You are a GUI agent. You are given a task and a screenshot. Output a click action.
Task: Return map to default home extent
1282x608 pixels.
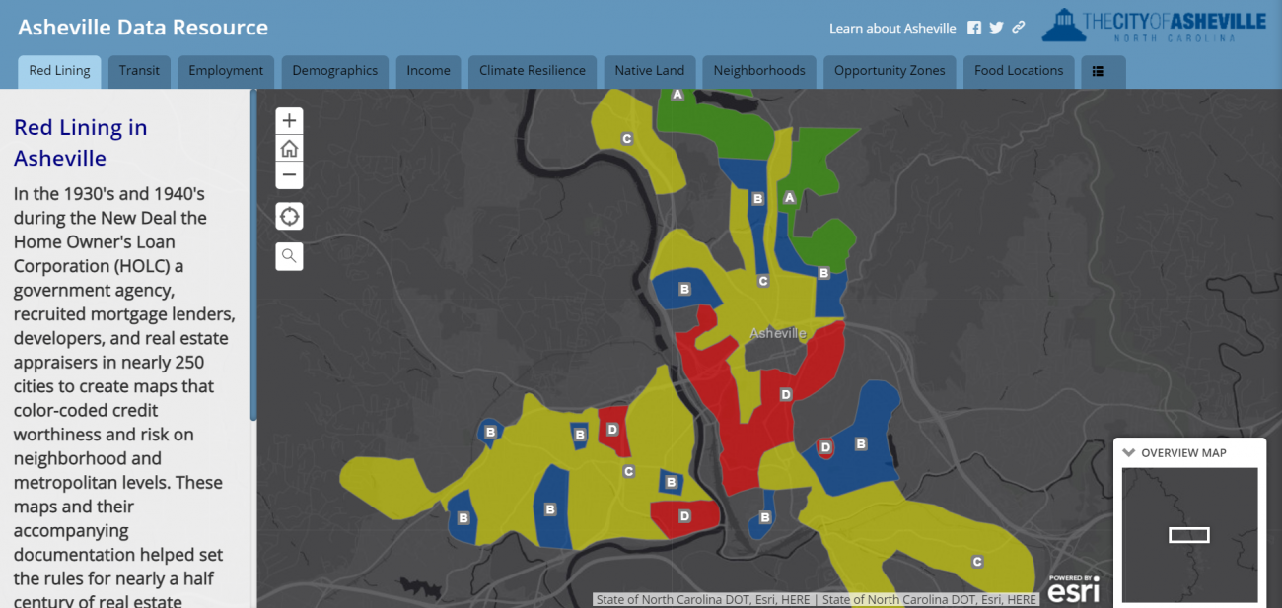pos(289,149)
